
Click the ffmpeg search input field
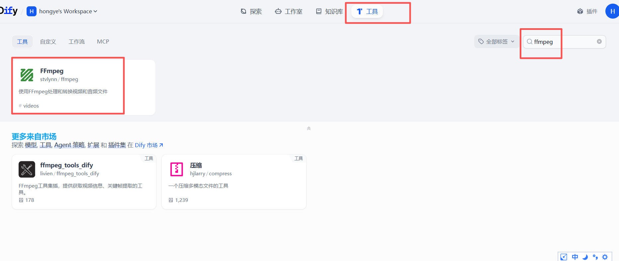click(x=565, y=42)
